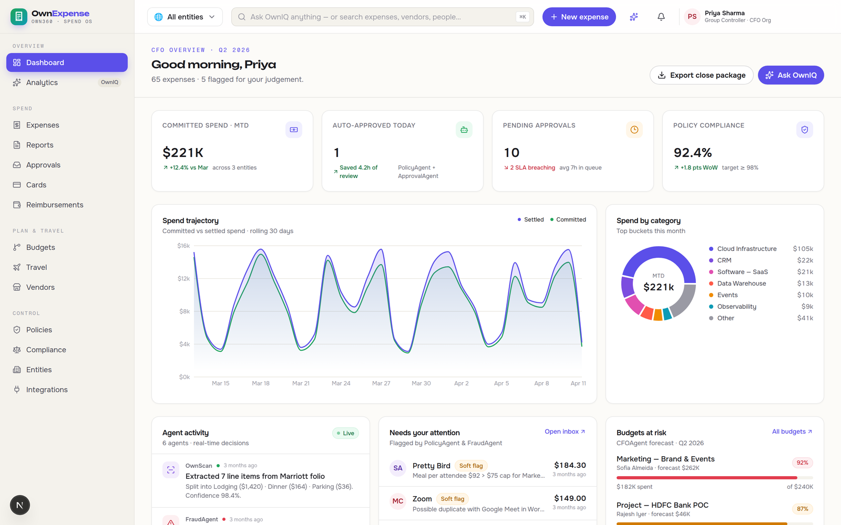The image size is (841, 525).
Task: Click the Budgets sidebar icon
Action: (17, 247)
